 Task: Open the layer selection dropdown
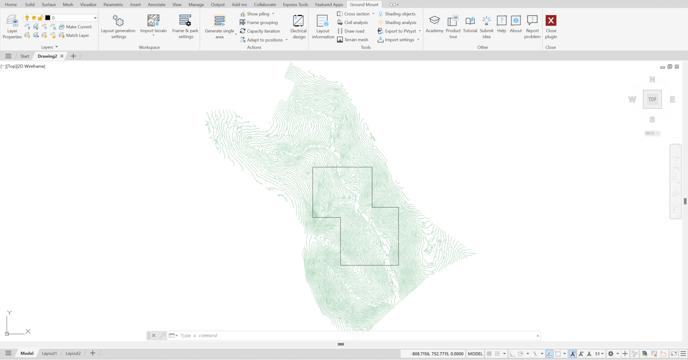95,18
